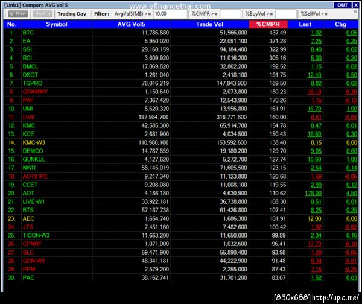Image resolution: width=362 pixels, height=304 pixels.
Task: Select the BTS symbol
Action: (28, 210)
